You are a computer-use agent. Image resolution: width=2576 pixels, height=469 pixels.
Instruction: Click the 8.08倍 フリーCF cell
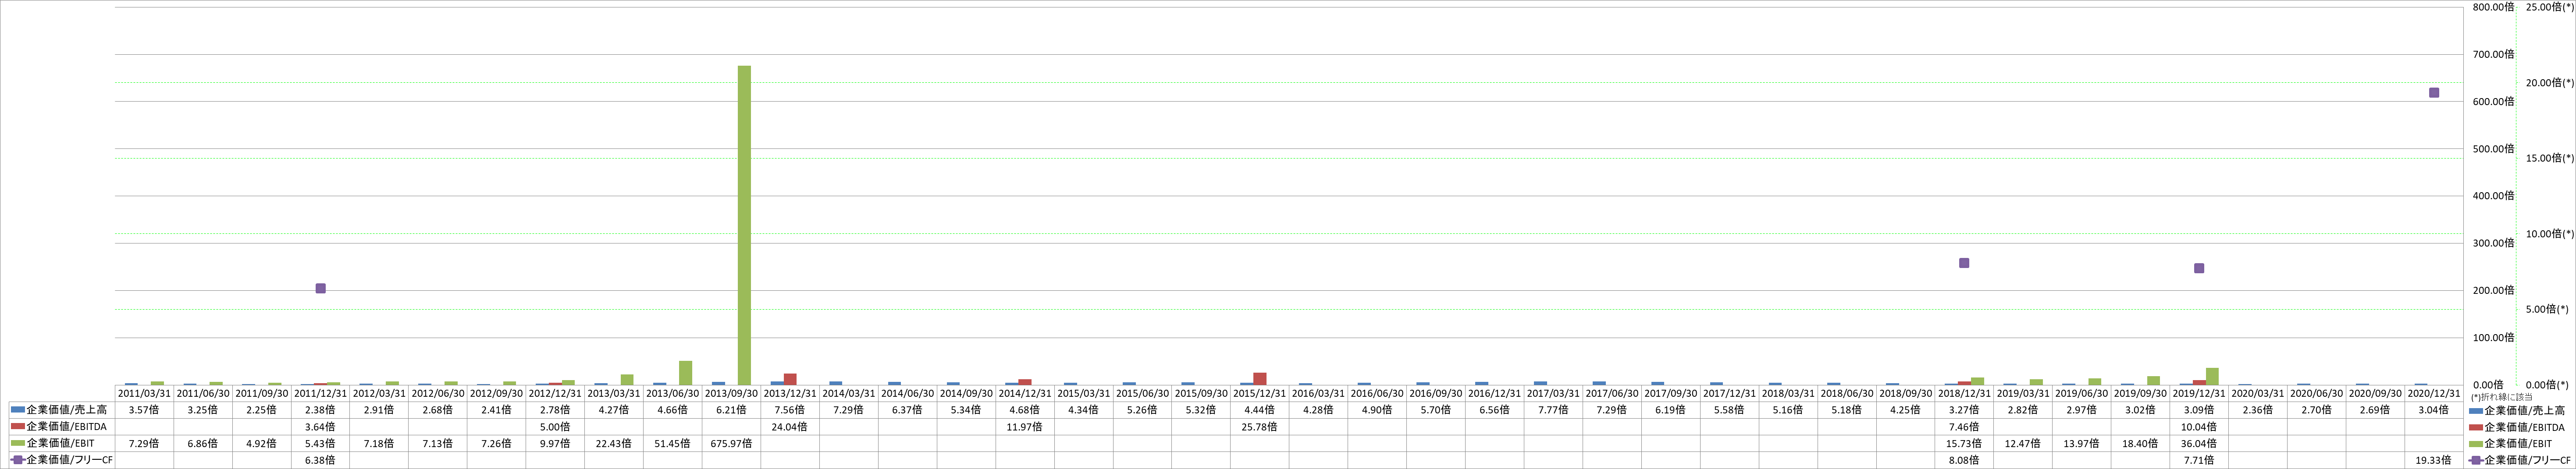(1964, 460)
